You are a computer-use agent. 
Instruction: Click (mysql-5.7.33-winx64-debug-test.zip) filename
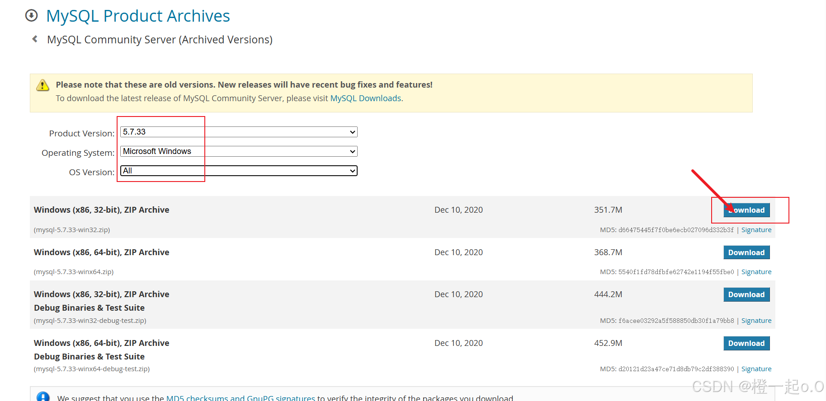[x=92, y=369]
